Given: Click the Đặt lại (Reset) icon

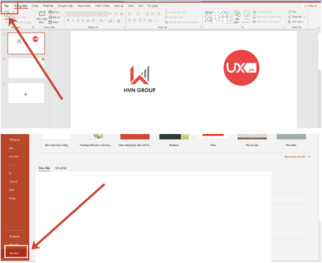Looking at the screenshot, I should [50, 17].
